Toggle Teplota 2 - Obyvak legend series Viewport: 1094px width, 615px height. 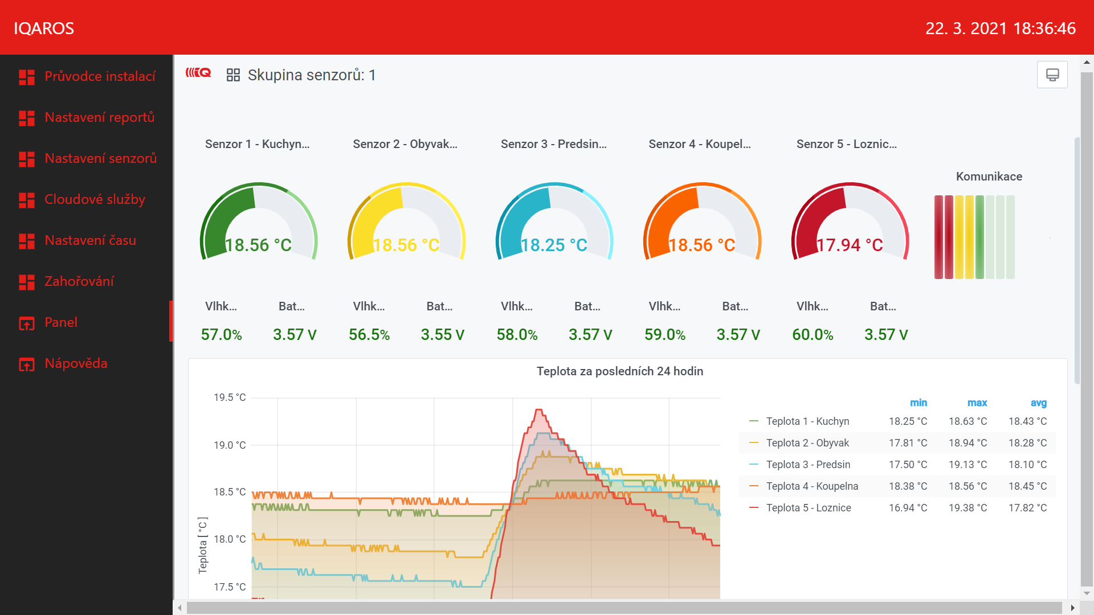pos(807,443)
